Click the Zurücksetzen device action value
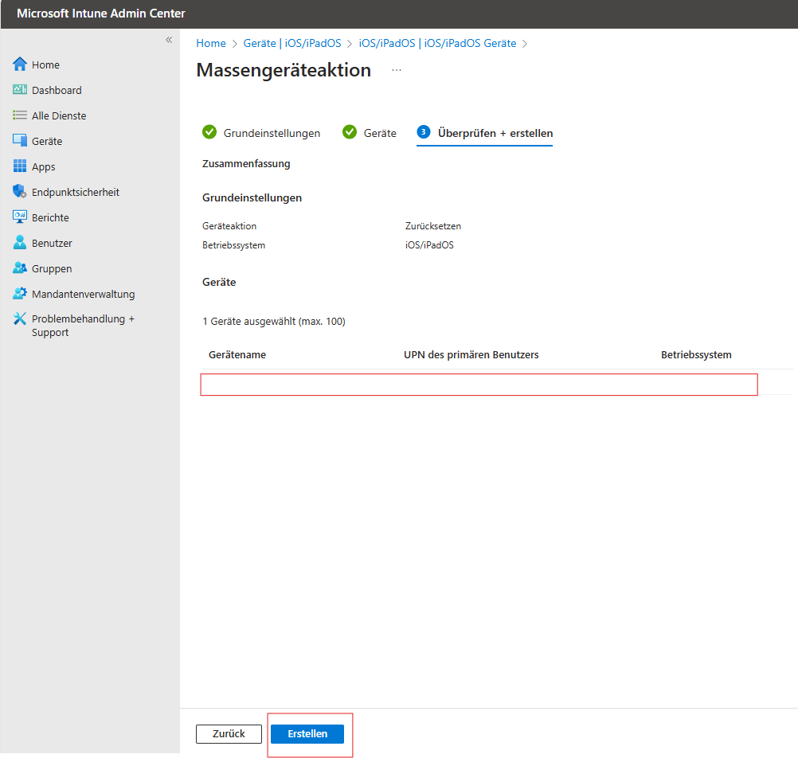 coord(433,226)
